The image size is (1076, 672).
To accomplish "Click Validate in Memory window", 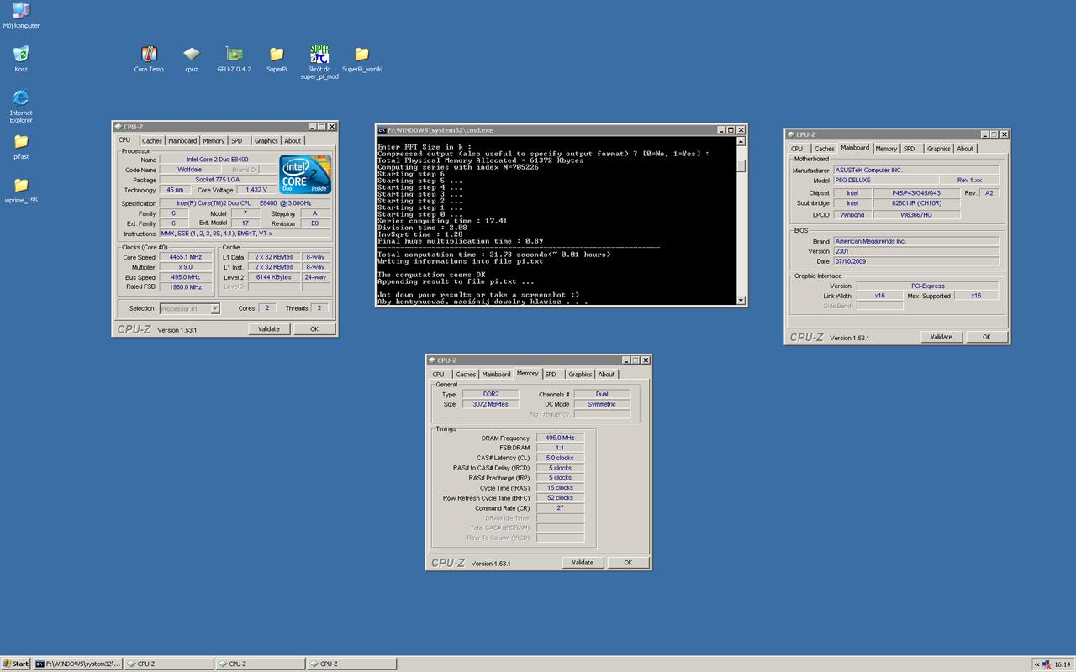I will coord(583,563).
